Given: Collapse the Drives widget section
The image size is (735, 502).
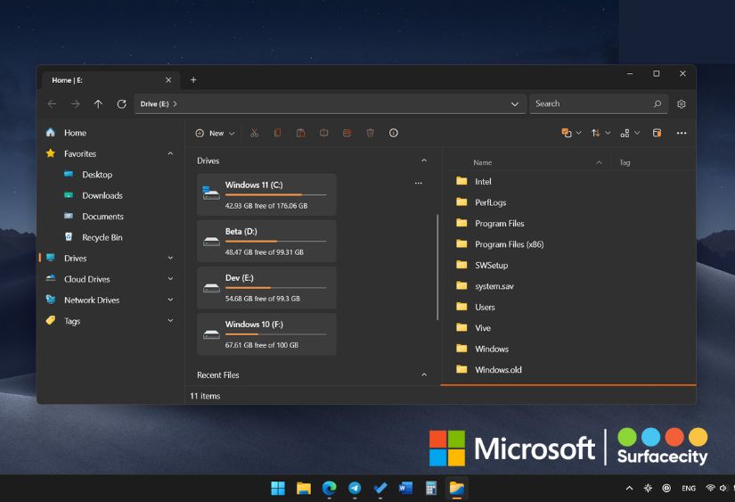Looking at the screenshot, I should click(x=423, y=160).
